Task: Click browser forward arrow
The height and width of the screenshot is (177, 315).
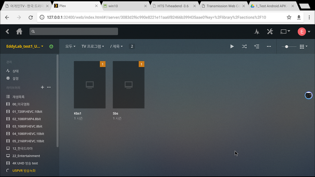Action: [19, 18]
